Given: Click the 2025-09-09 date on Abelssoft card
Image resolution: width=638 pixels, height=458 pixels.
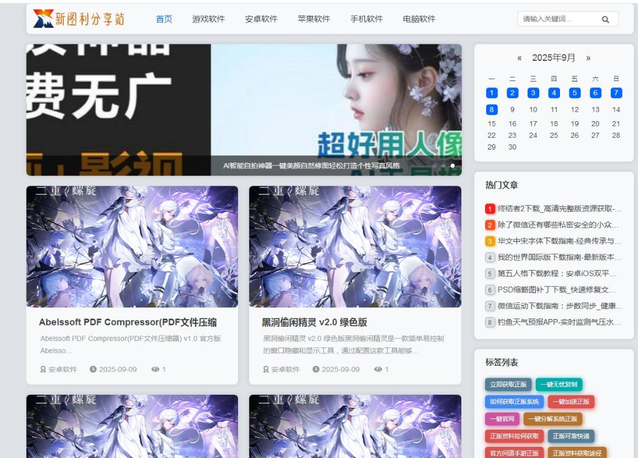Looking at the screenshot, I should 118,369.
